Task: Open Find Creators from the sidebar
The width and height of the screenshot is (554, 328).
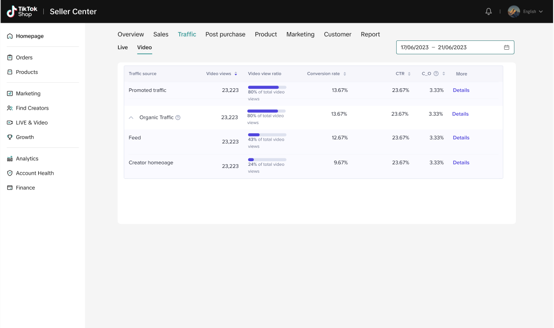Action: coord(32,108)
